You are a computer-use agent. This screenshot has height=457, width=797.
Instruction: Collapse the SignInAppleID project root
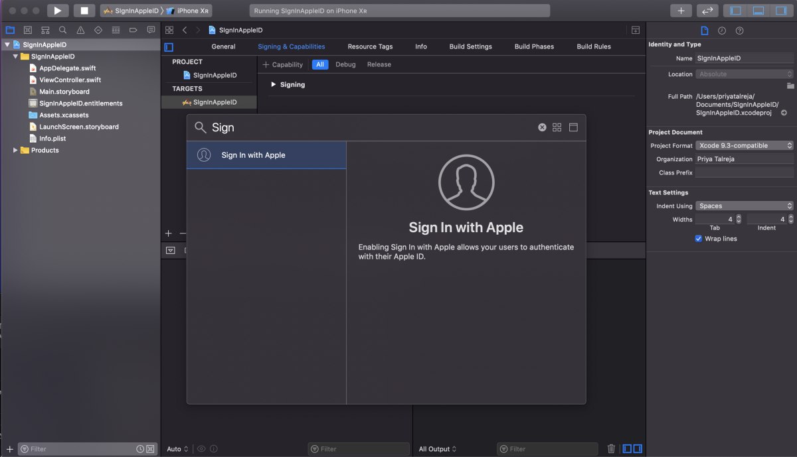click(7, 45)
